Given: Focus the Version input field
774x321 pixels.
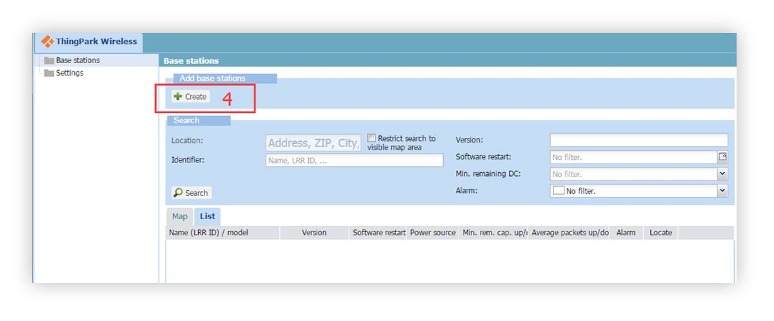Looking at the screenshot, I should [639, 140].
